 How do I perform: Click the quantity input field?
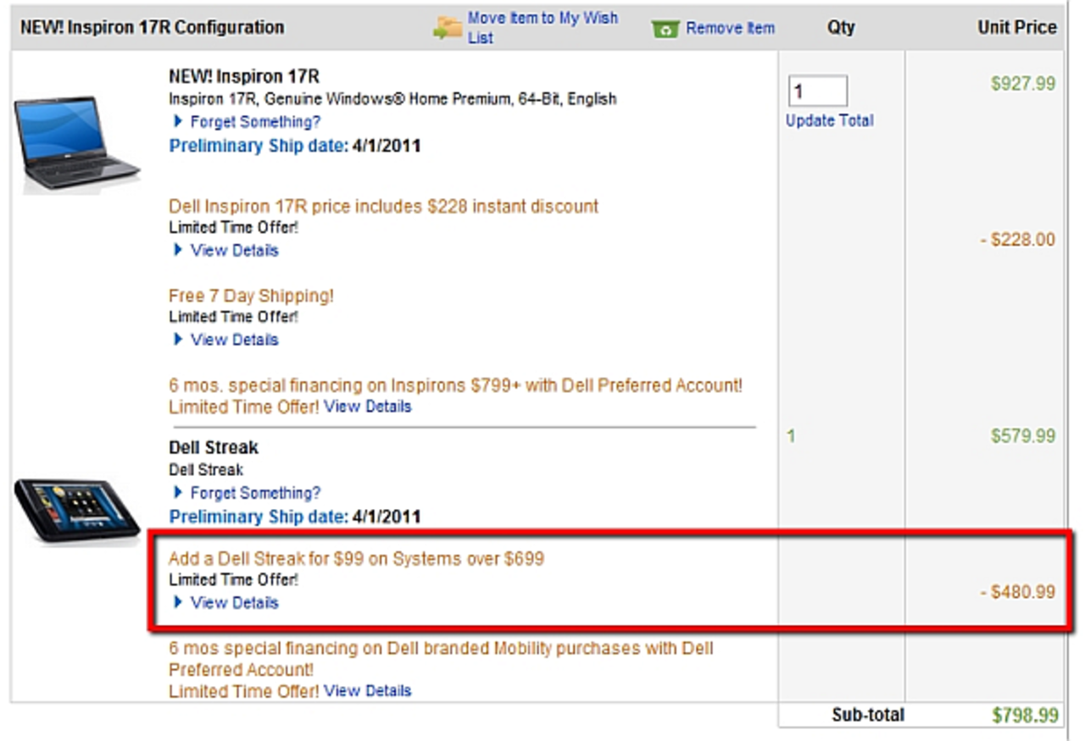coord(817,91)
